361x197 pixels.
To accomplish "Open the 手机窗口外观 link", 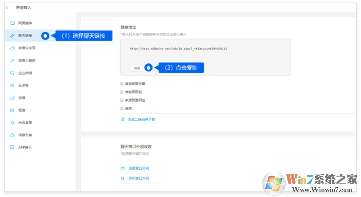I will point(139,178).
